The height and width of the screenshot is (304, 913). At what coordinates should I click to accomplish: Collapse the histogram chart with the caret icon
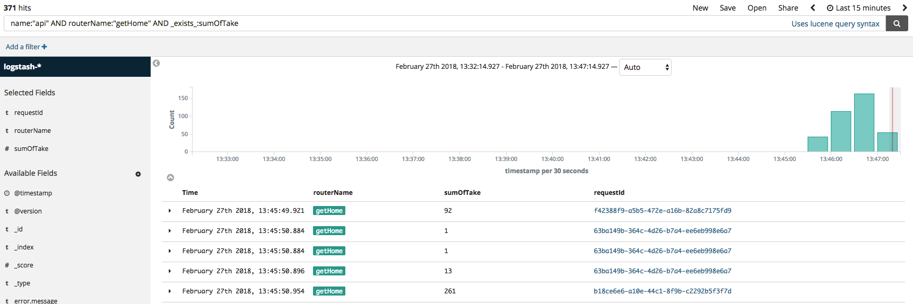click(170, 178)
